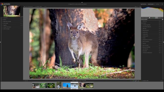Open presets menu for dithering module

coord(162,21)
